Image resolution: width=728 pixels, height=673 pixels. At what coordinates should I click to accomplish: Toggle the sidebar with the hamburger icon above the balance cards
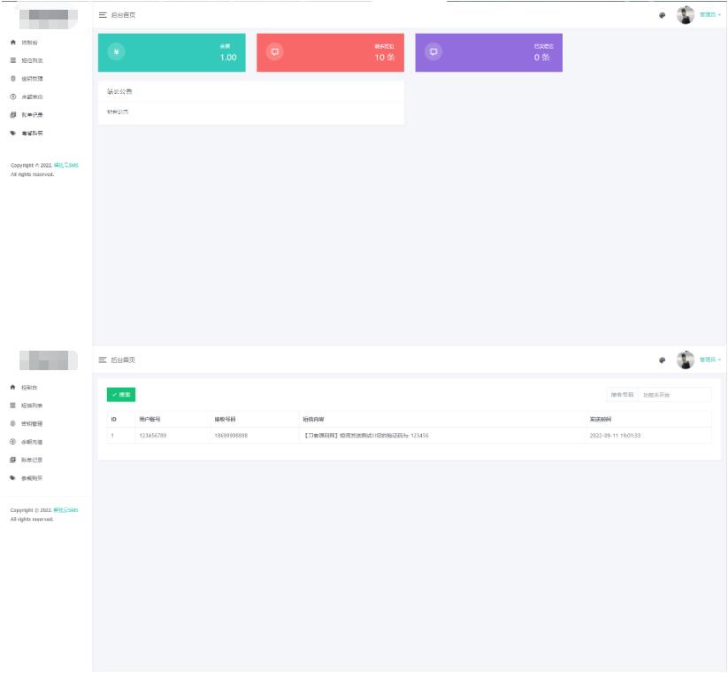[103, 15]
